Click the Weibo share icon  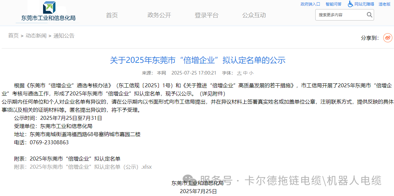pyautogui.click(x=387, y=38)
